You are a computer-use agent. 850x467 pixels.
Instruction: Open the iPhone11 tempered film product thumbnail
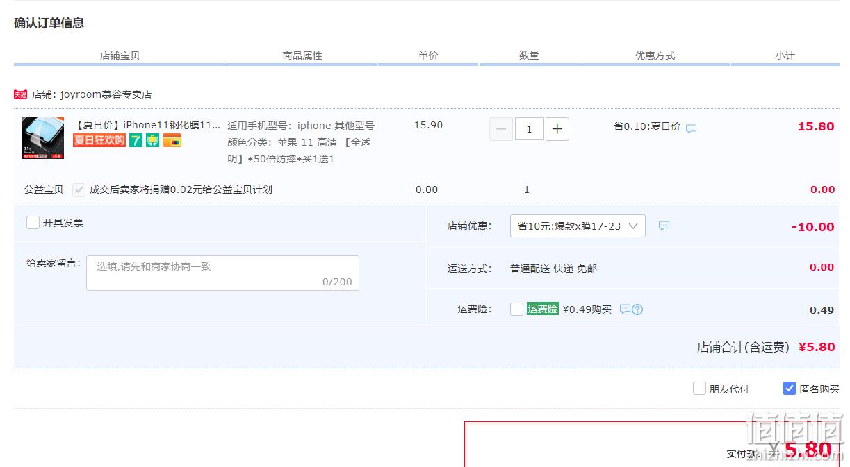pyautogui.click(x=43, y=138)
